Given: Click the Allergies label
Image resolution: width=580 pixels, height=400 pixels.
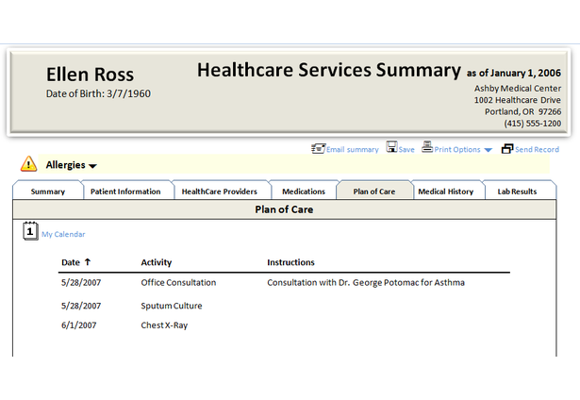Looking at the screenshot, I should (65, 165).
